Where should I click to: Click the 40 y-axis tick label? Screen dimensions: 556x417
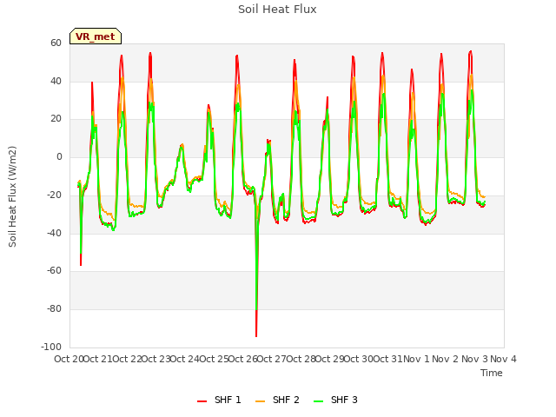coord(56,81)
